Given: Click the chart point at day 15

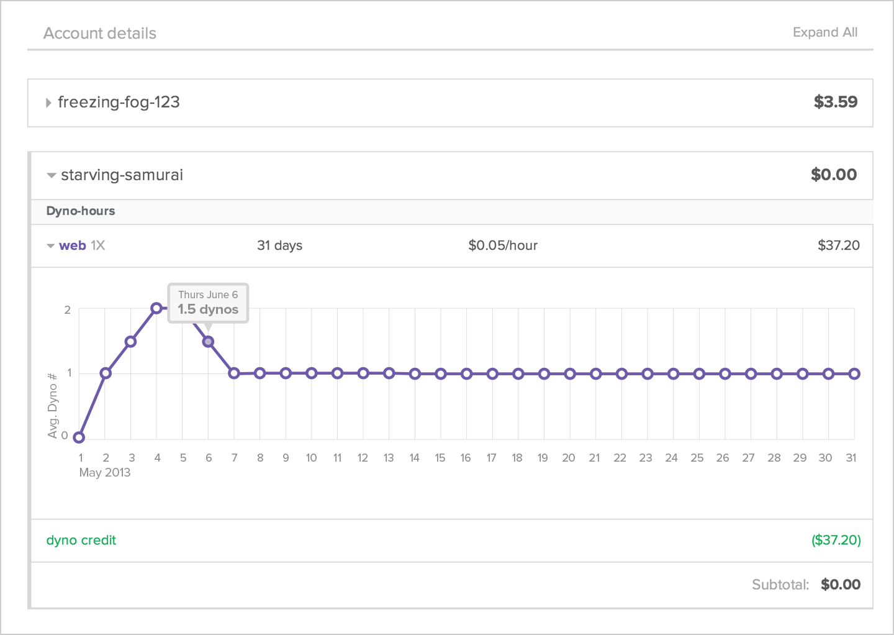Looking at the screenshot, I should click(x=441, y=374).
